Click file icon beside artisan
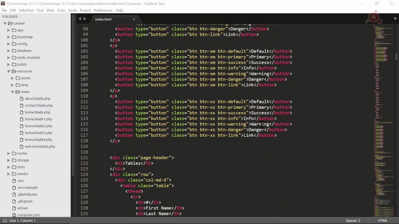399x224 pixels. 14,208
